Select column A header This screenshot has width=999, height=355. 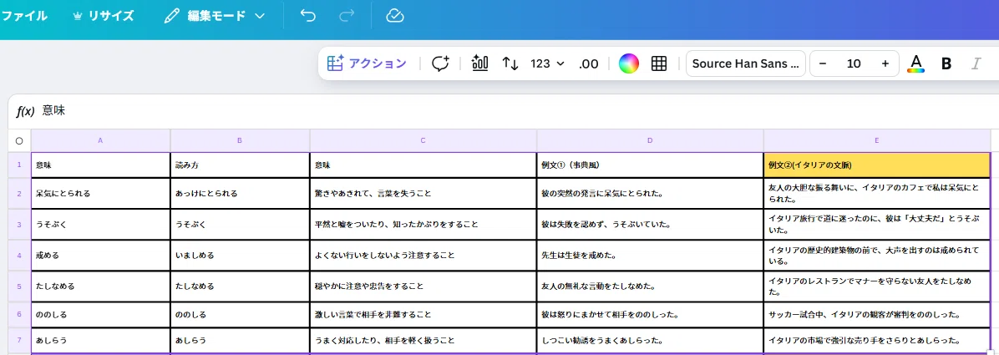point(101,141)
